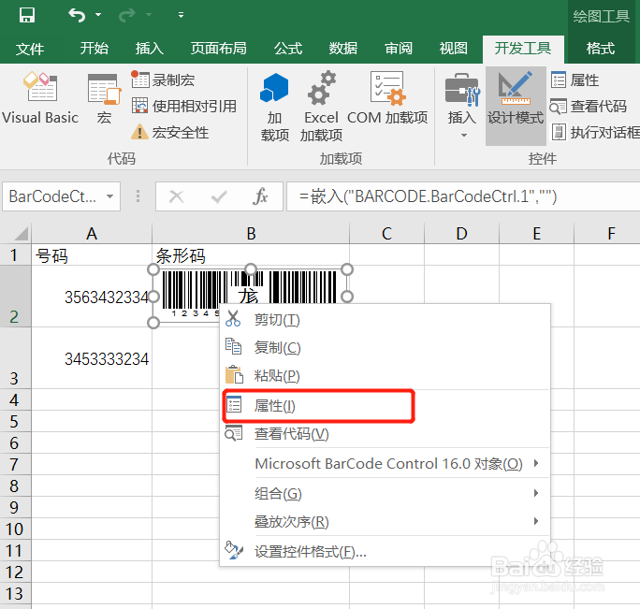Select column B header
The height and width of the screenshot is (609, 640).
coord(251,234)
